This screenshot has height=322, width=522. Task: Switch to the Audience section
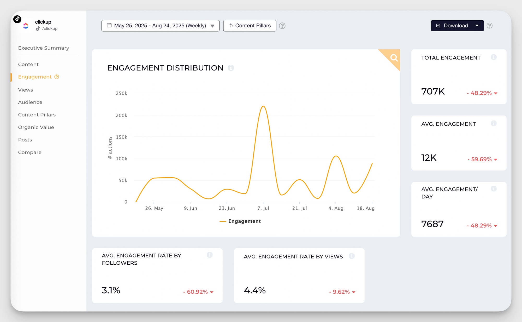pyautogui.click(x=30, y=102)
